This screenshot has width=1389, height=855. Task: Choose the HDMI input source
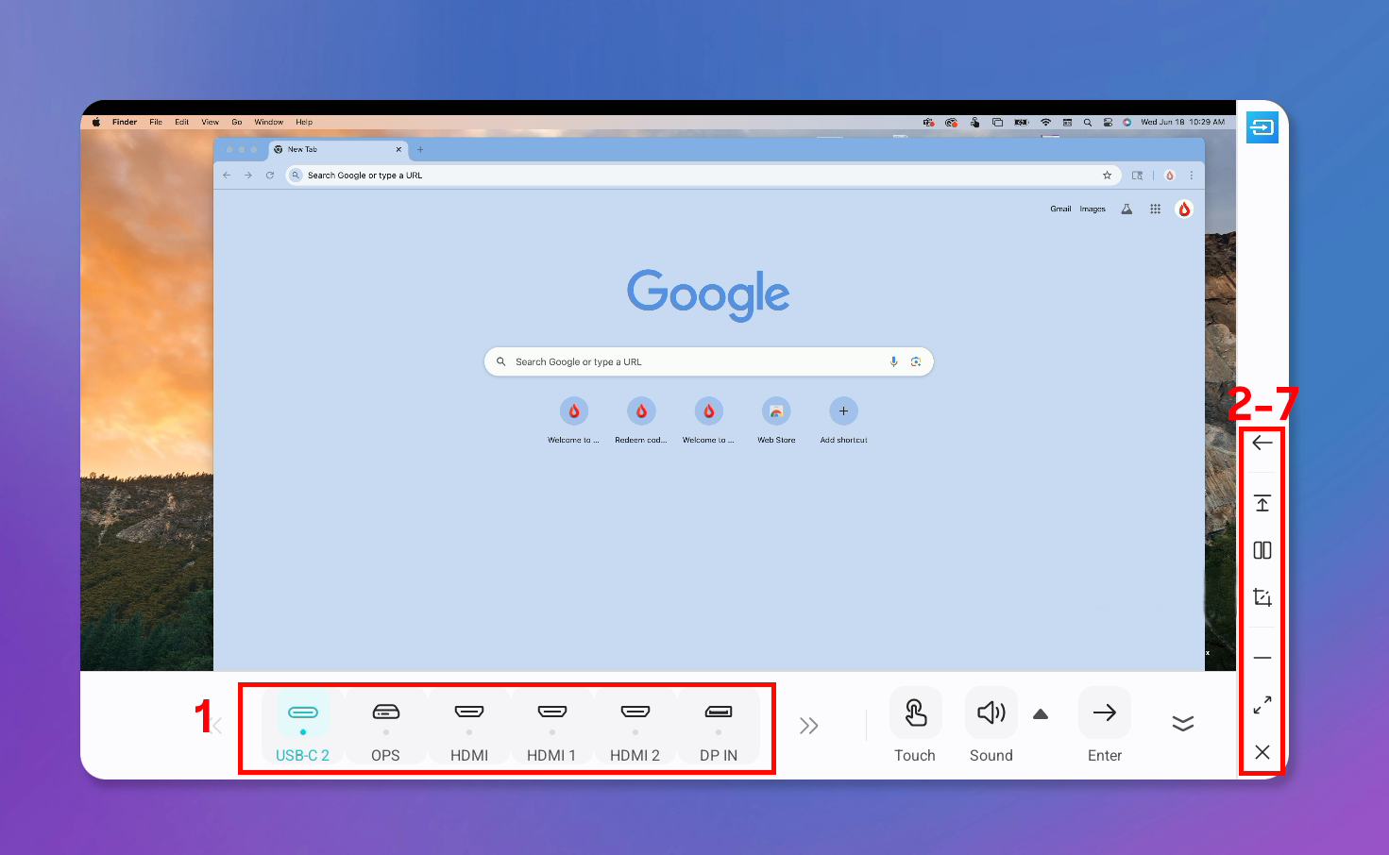[469, 726]
